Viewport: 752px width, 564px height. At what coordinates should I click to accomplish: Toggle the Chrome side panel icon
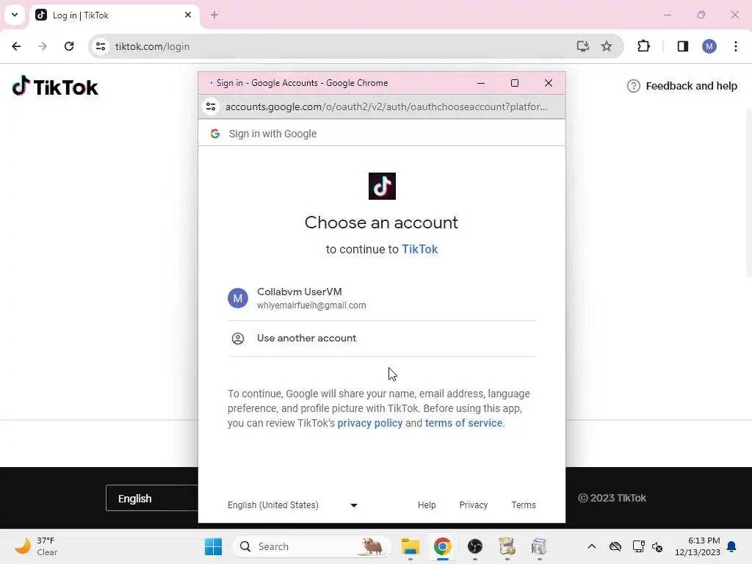pyautogui.click(x=682, y=46)
